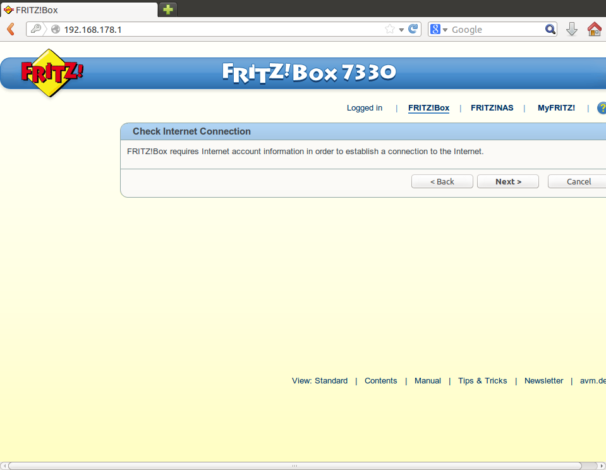Click the key icon in the address bar

[x=36, y=29]
